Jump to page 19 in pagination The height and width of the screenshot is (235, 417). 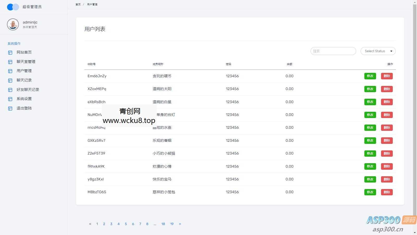point(172,224)
